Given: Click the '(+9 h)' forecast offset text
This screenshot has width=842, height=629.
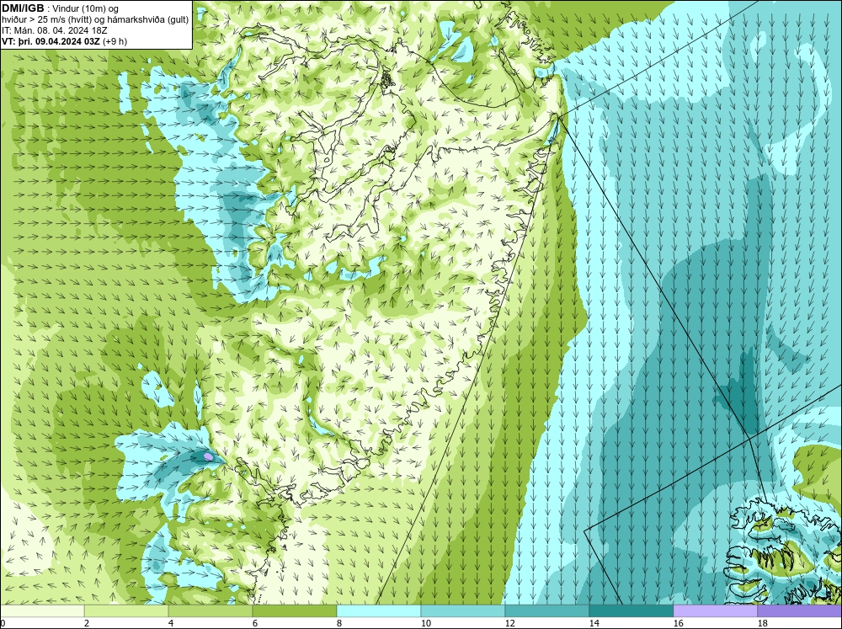Looking at the screenshot, I should tap(115, 41).
